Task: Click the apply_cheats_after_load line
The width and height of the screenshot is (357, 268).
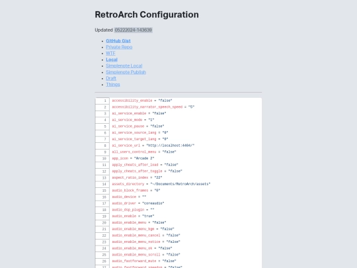Action: [x=145, y=165]
